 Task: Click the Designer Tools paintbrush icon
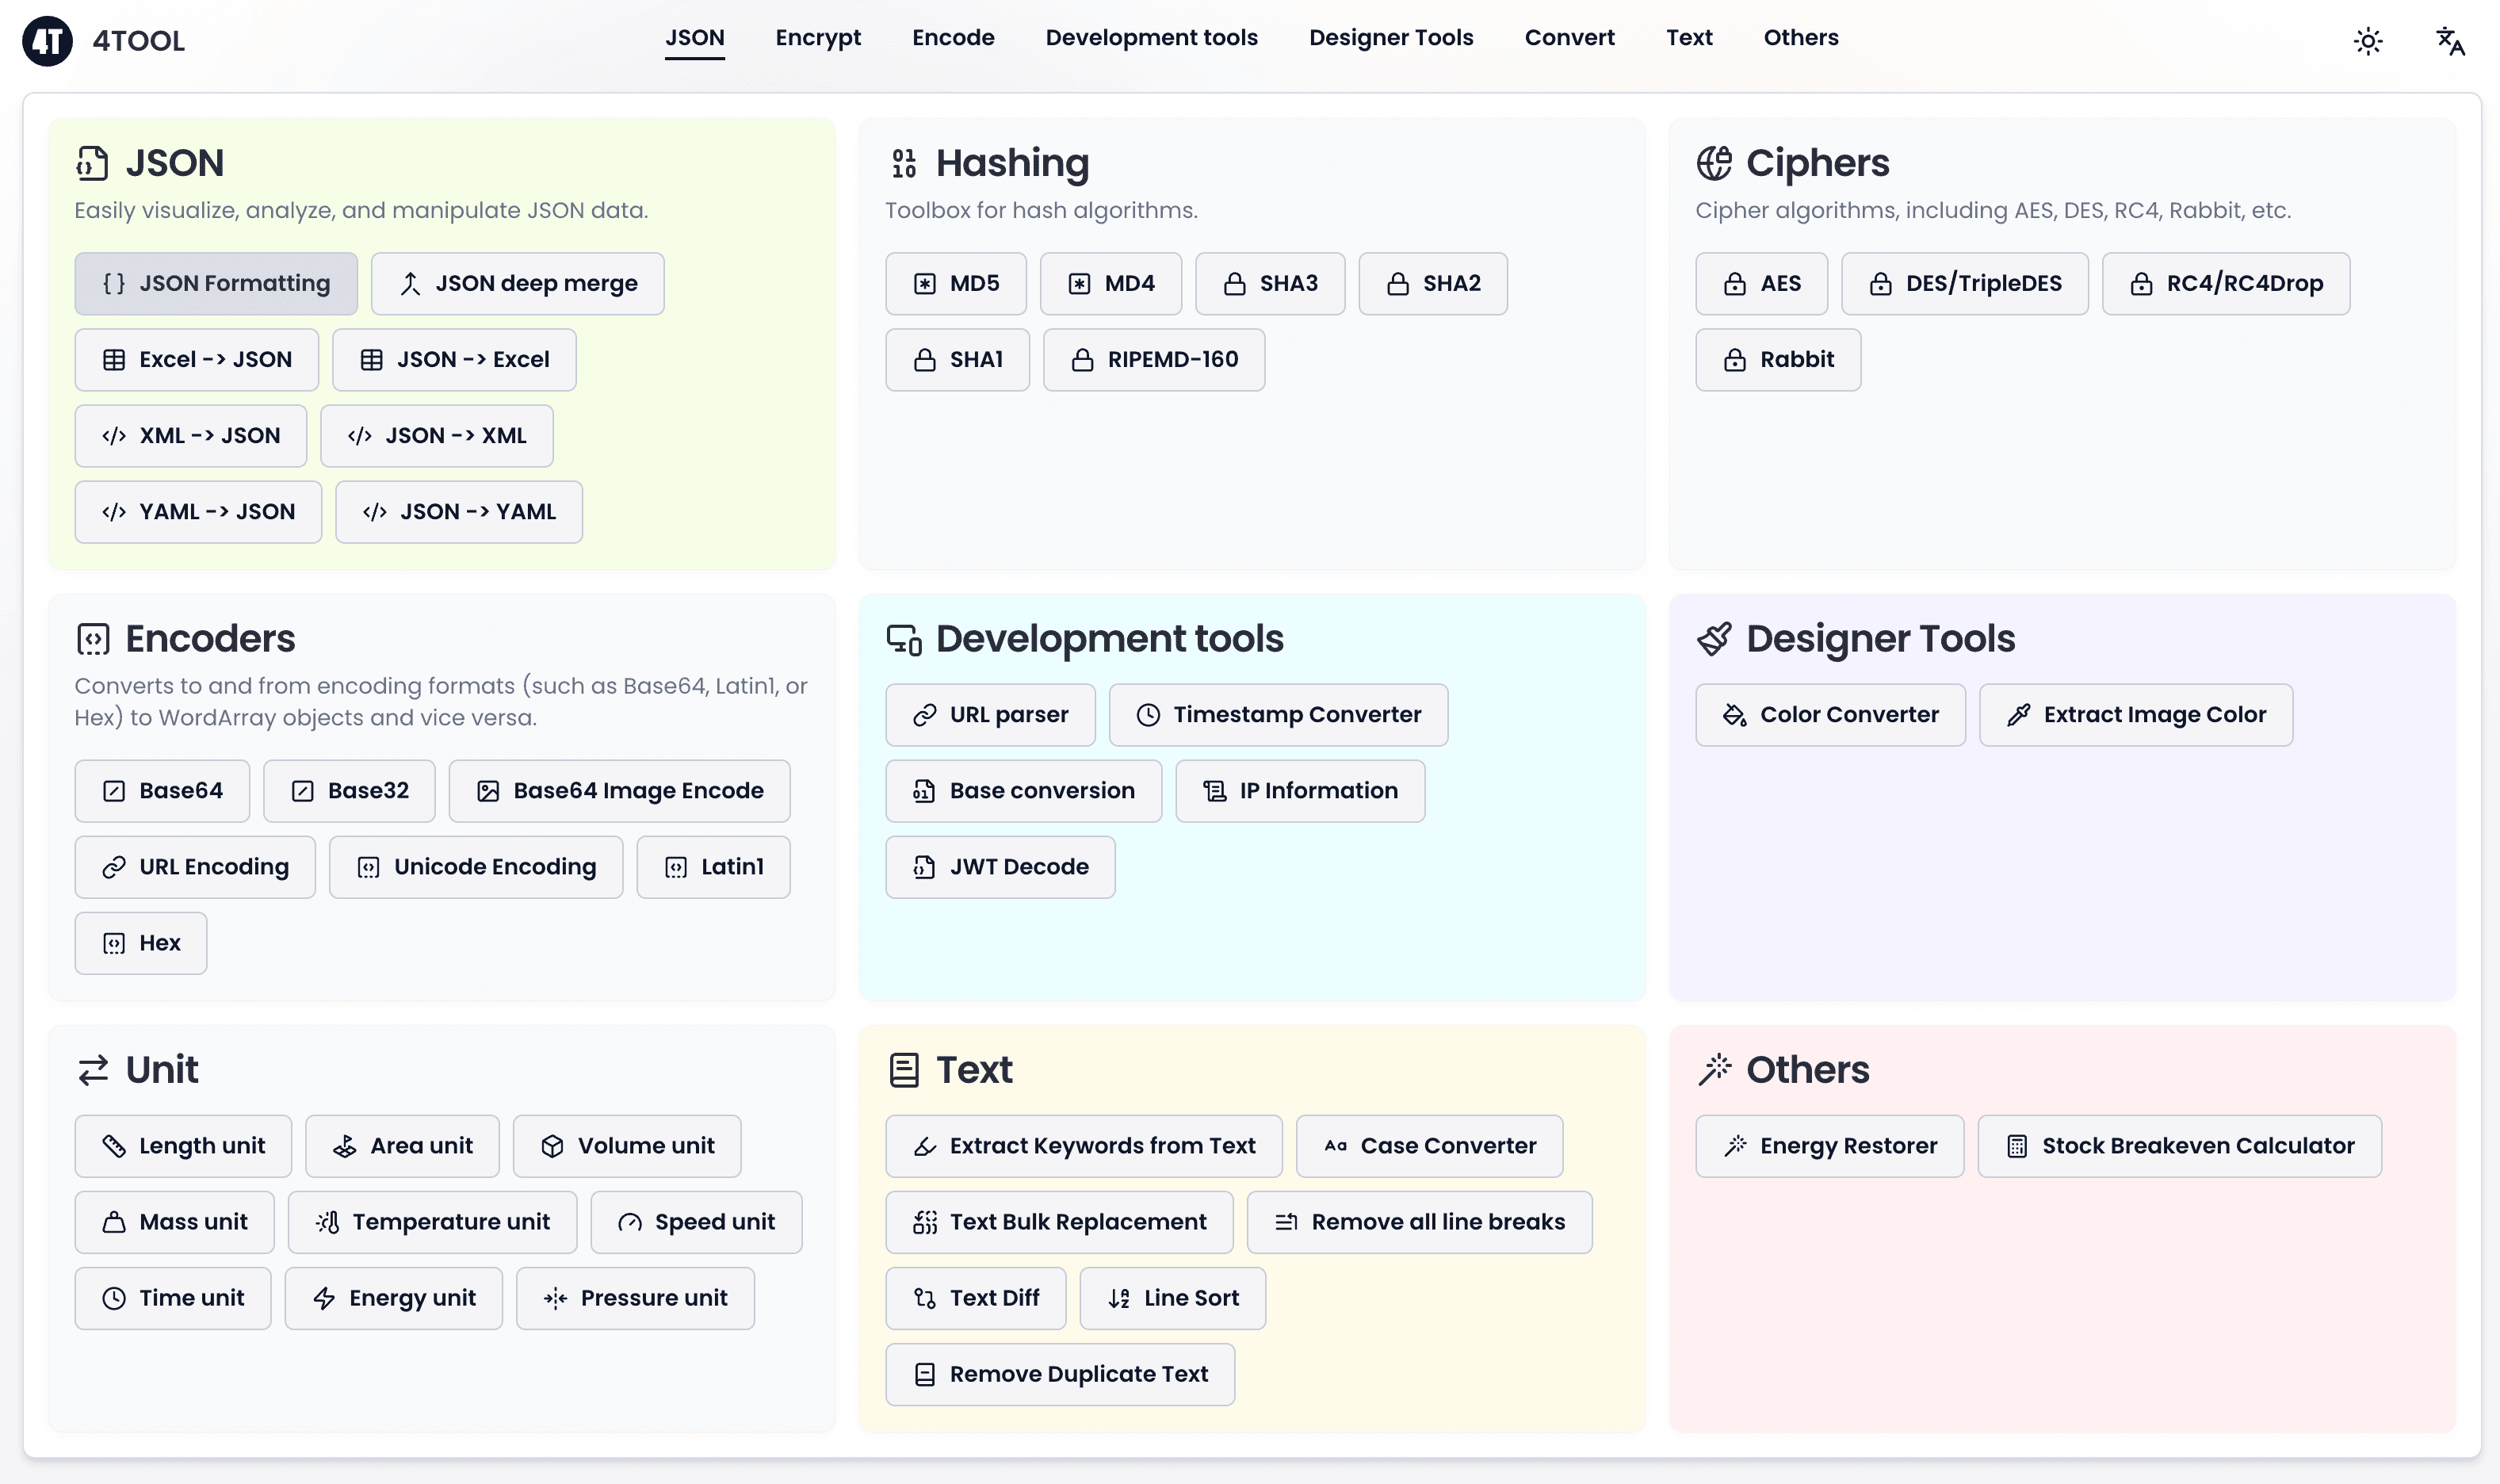(x=1714, y=639)
